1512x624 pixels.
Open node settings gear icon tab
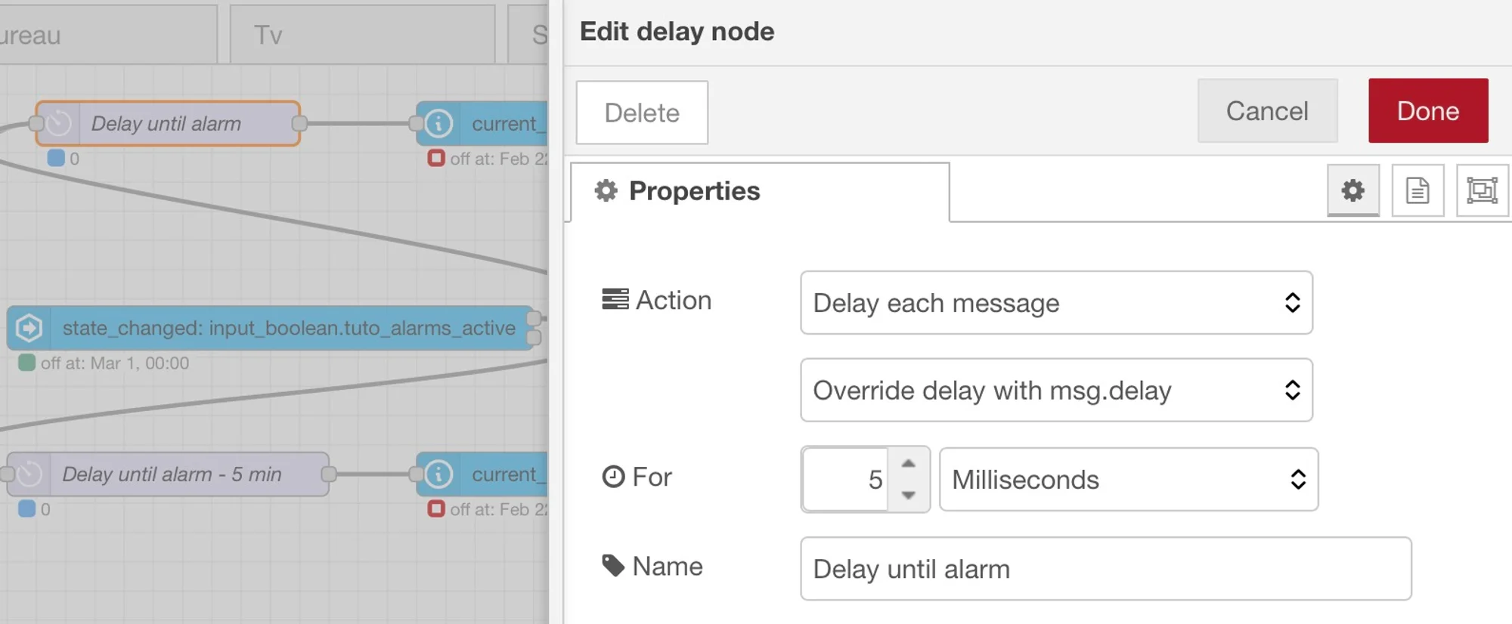[1352, 190]
